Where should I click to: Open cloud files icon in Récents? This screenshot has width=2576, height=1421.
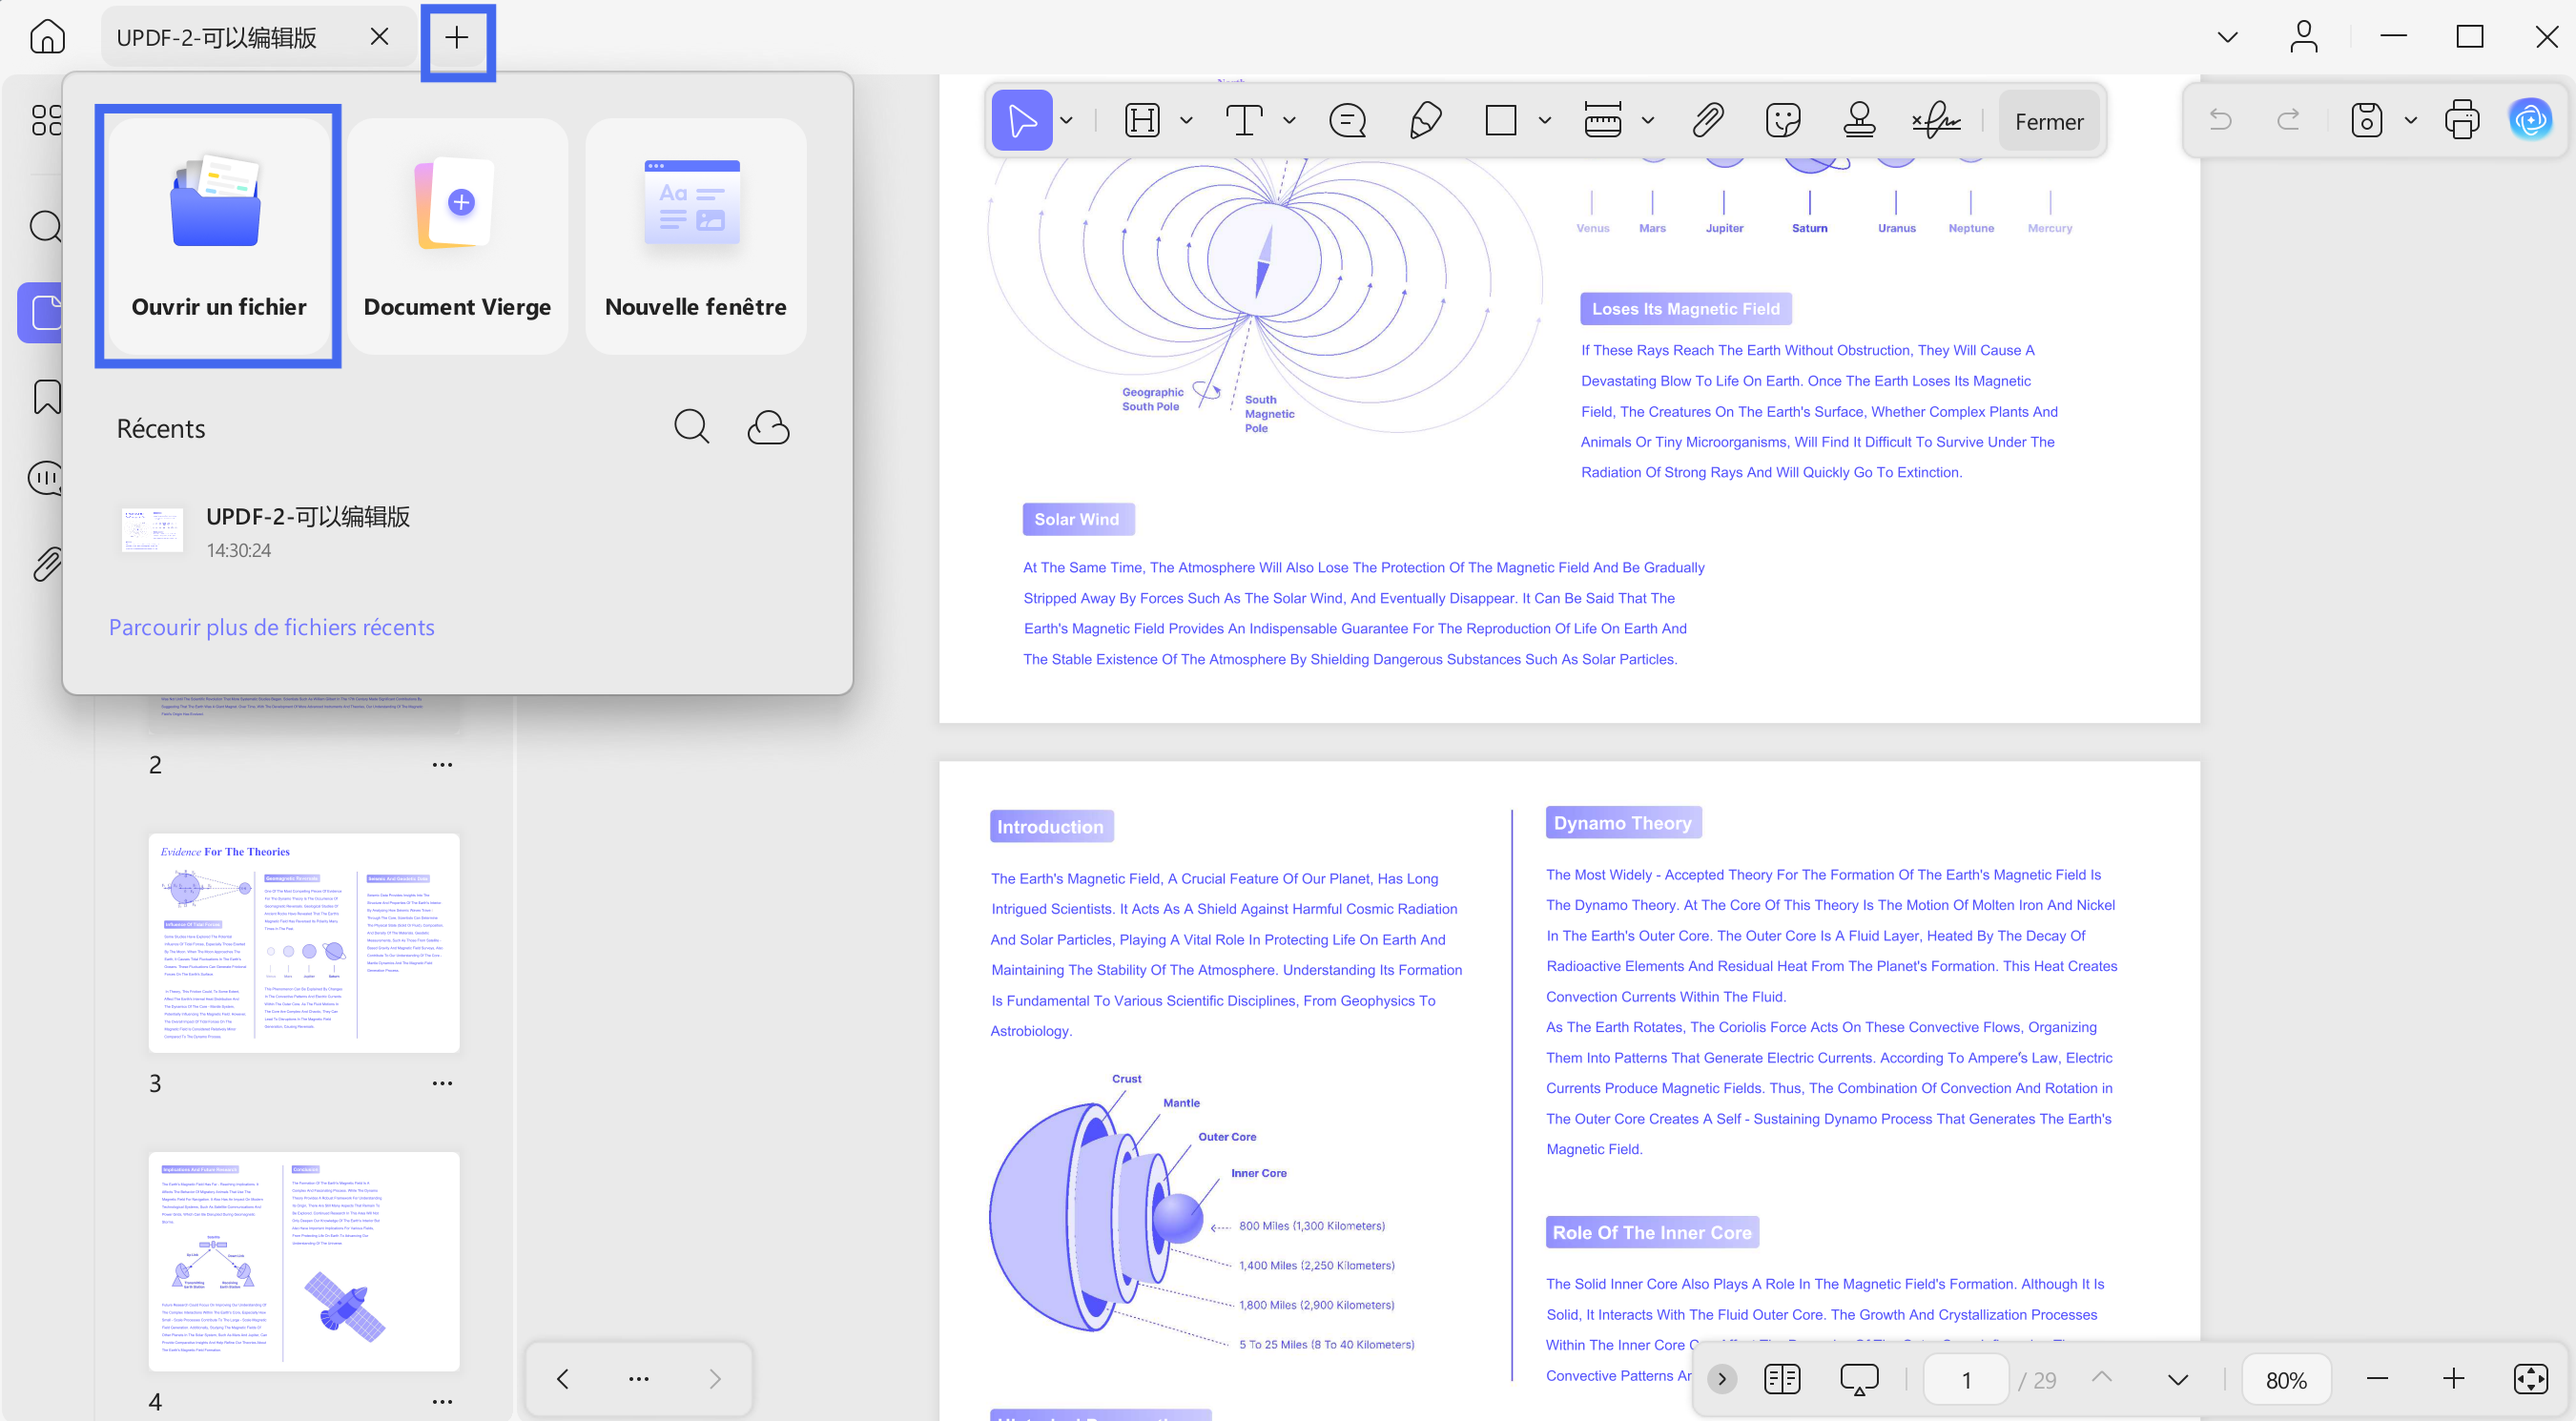(x=768, y=427)
